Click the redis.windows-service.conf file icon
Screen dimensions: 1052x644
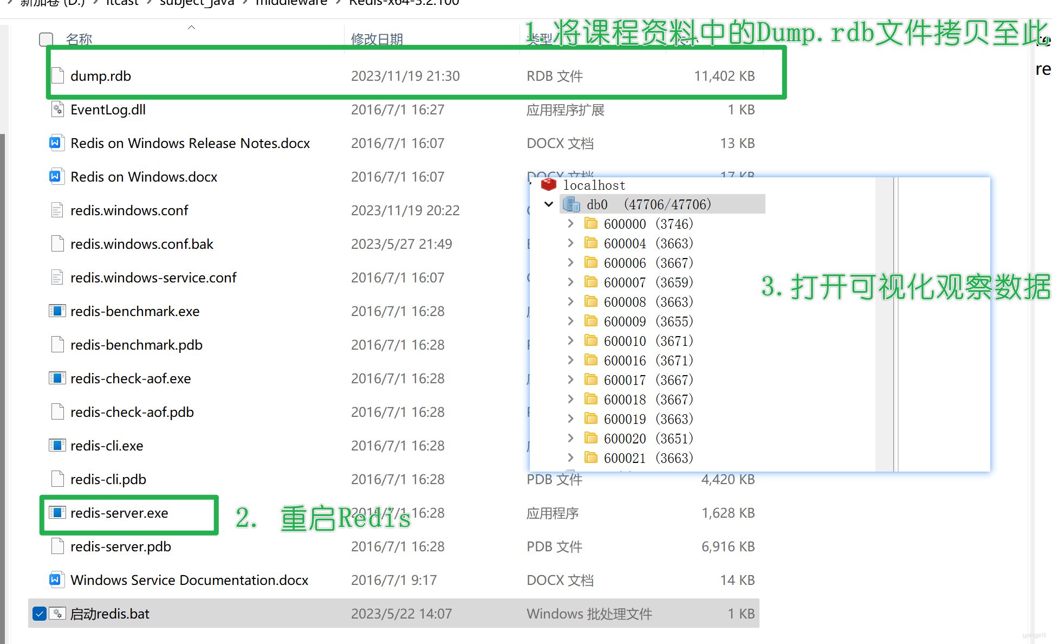(57, 278)
